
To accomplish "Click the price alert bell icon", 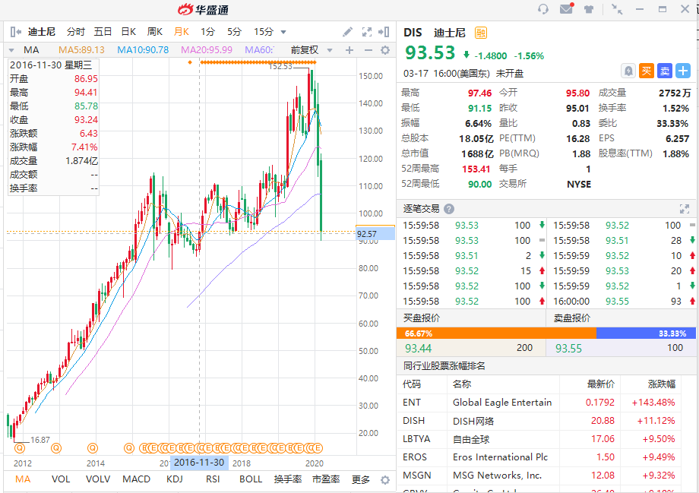I will pyautogui.click(x=628, y=71).
